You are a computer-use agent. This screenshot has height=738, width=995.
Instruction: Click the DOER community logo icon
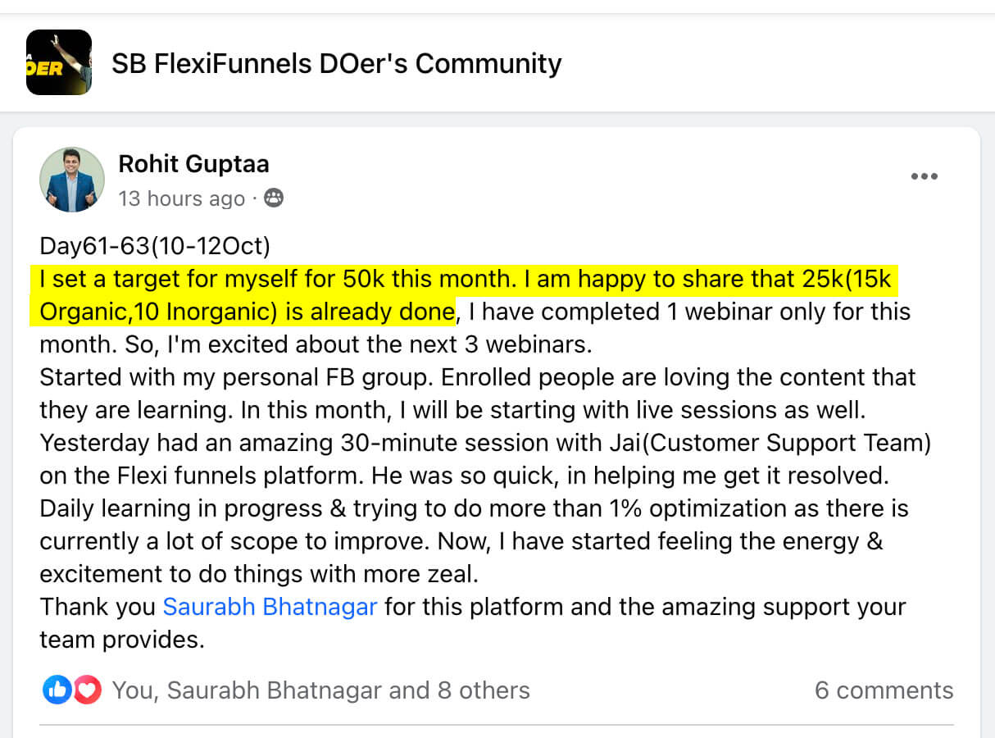tap(59, 62)
